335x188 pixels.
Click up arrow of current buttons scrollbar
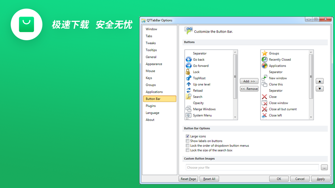click(311, 52)
